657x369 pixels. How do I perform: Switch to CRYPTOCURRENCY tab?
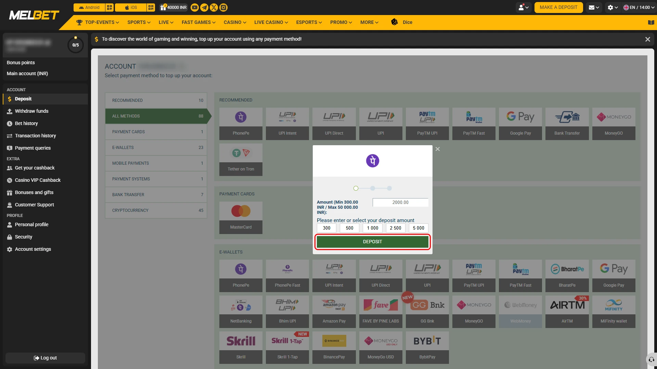tap(156, 210)
